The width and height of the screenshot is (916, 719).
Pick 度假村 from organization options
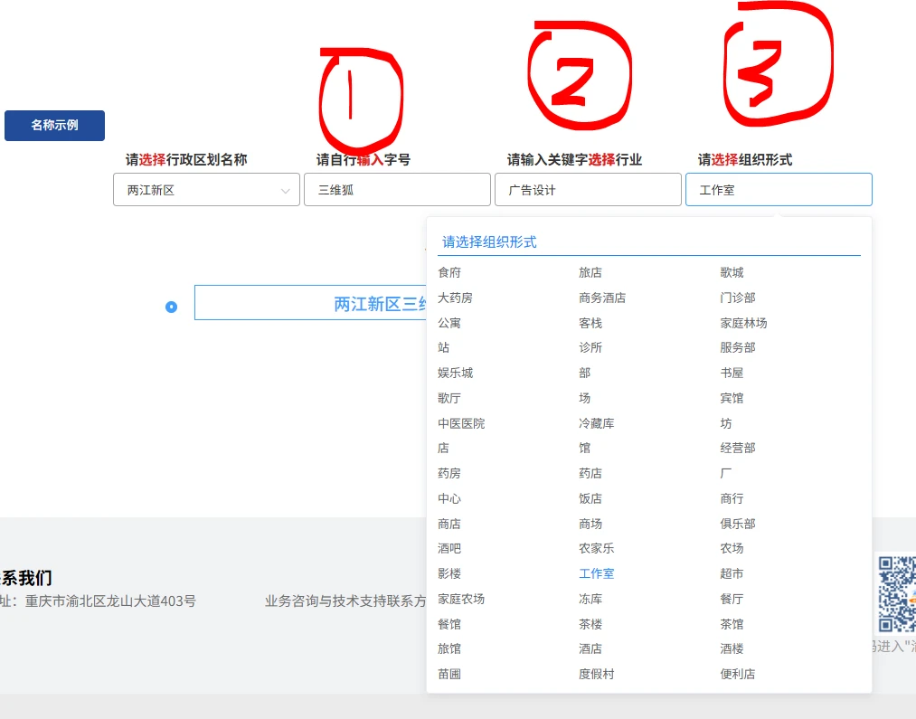(597, 674)
